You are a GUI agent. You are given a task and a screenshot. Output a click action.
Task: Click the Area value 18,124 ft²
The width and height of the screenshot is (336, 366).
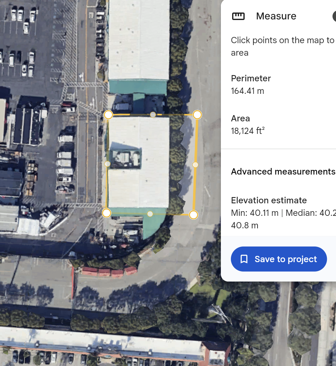[x=248, y=131]
